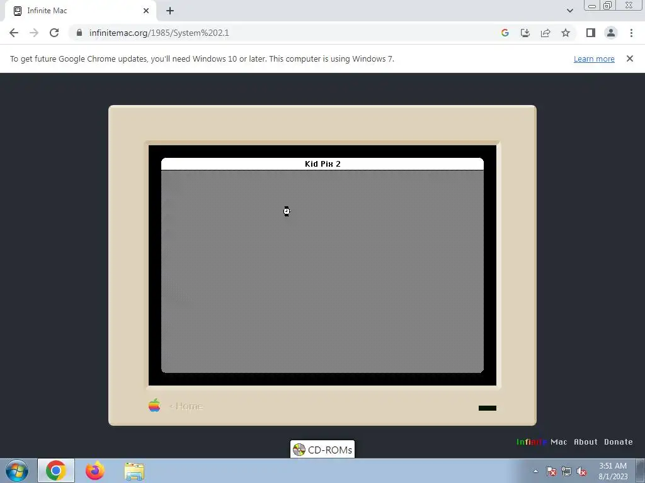Follow the Learn more link

(594, 58)
